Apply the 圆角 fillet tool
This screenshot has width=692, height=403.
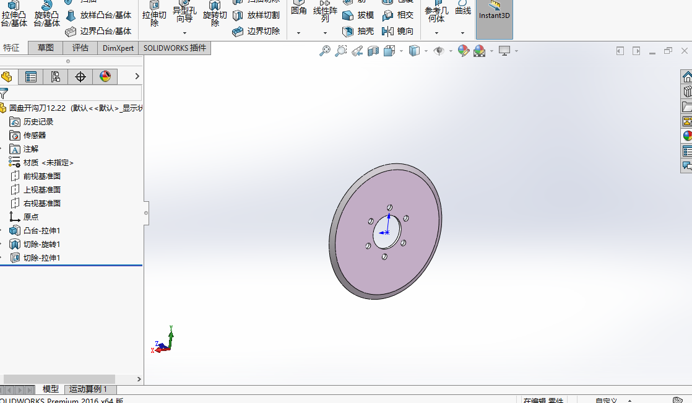(299, 9)
